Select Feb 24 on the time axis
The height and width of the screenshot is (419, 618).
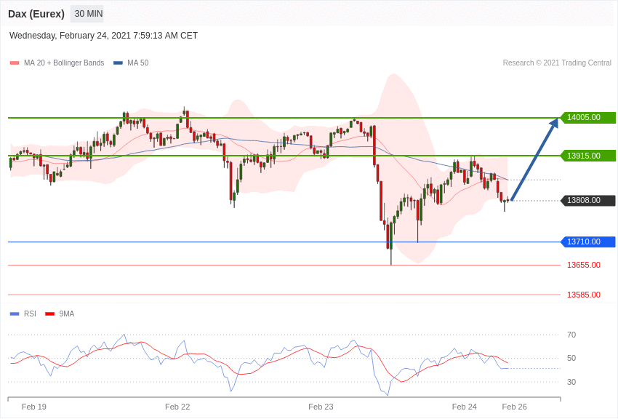click(465, 407)
